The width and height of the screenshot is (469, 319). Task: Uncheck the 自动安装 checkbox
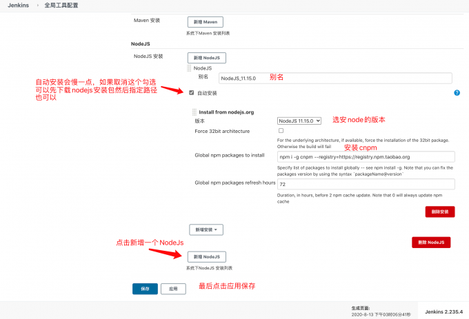pos(192,92)
